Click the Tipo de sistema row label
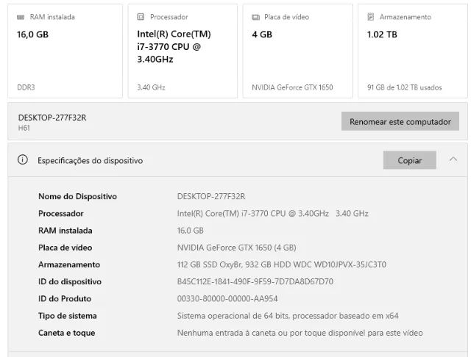 click(68, 316)
